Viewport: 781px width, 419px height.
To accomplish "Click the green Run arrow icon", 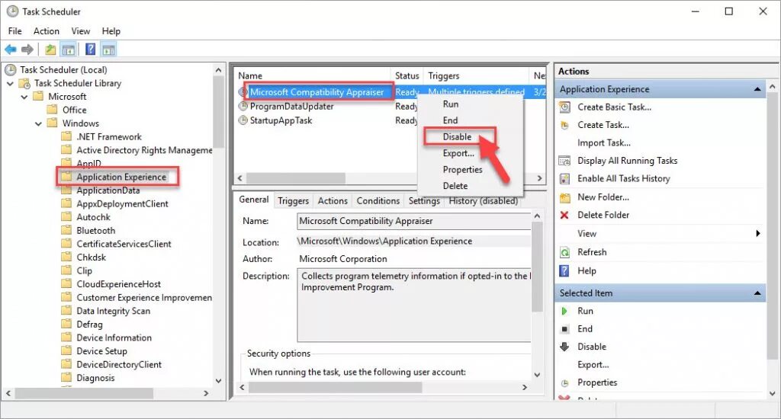I will coord(564,311).
